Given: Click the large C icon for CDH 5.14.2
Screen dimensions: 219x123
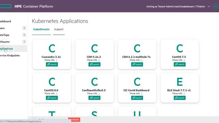Looking at the screenshot, I should [x=94, y=49].
